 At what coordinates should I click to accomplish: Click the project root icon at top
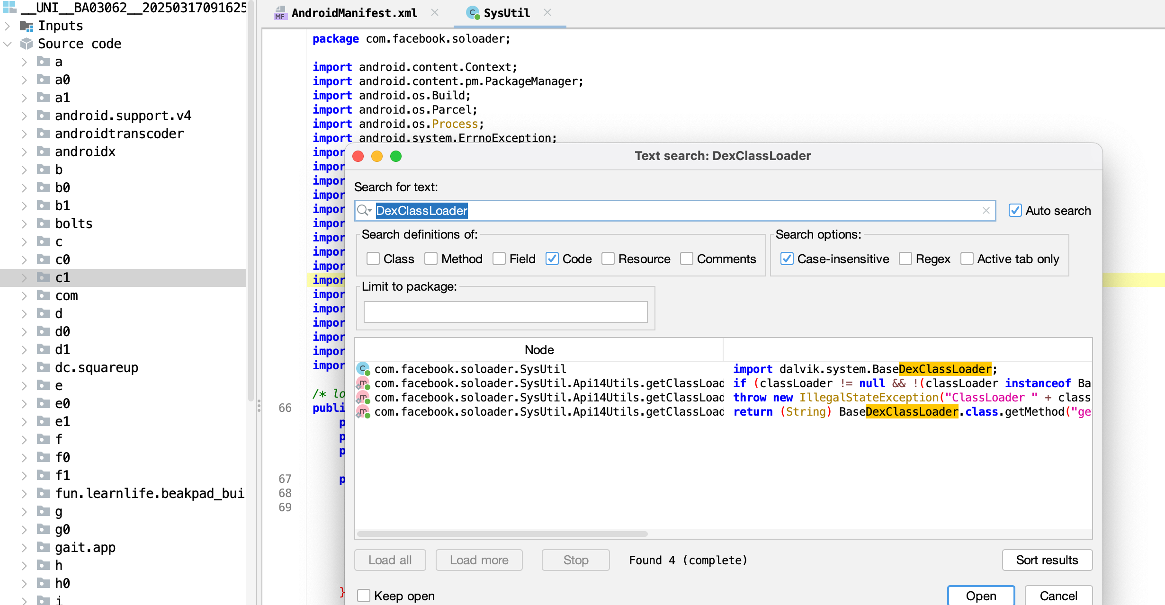click(x=9, y=7)
